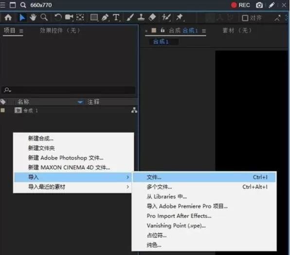The height and width of the screenshot is (255, 290).
Task: Click the pencil annotate icon in the capture bar
Action: point(272,5)
